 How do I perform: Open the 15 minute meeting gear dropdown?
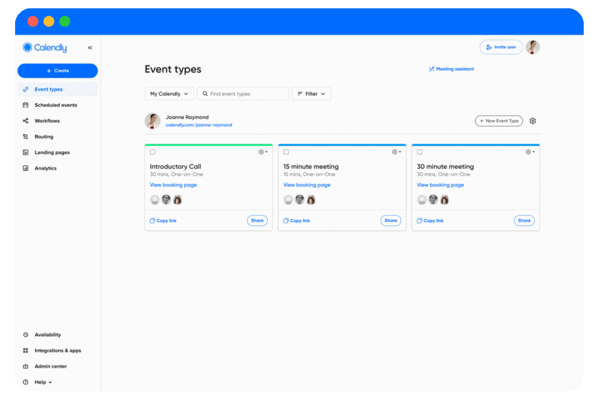pyautogui.click(x=397, y=152)
